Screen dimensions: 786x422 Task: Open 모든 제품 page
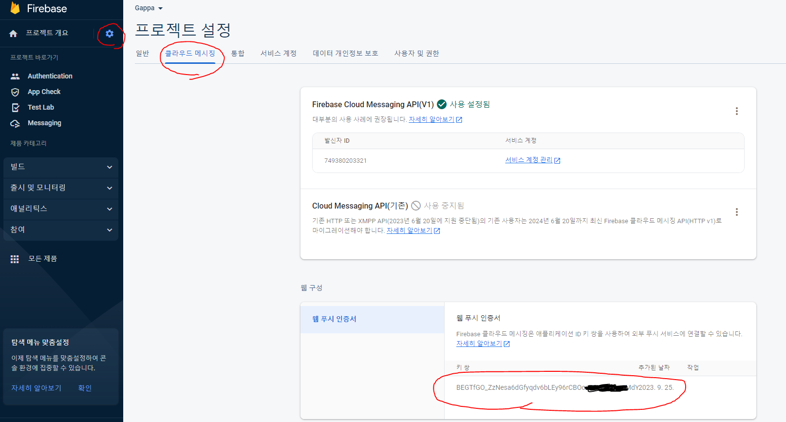tap(42, 259)
